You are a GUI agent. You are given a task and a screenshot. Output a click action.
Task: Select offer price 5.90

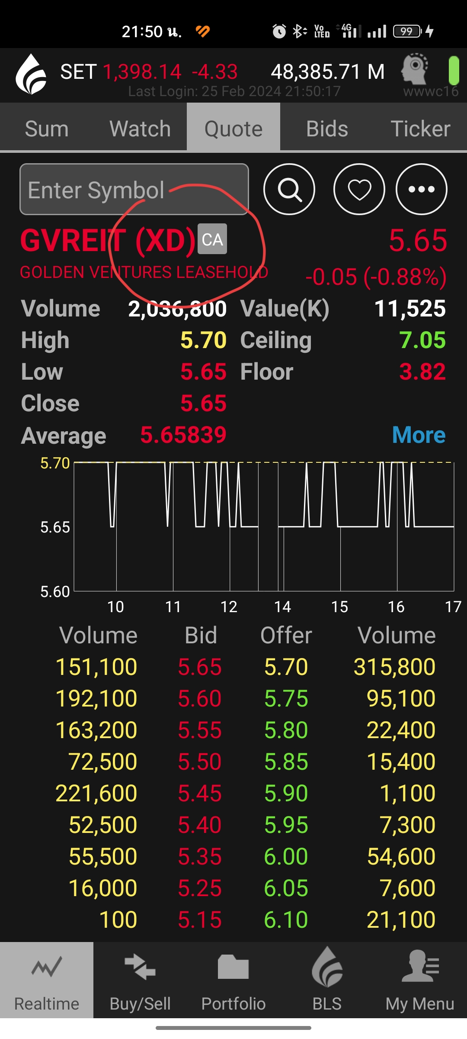click(x=286, y=793)
